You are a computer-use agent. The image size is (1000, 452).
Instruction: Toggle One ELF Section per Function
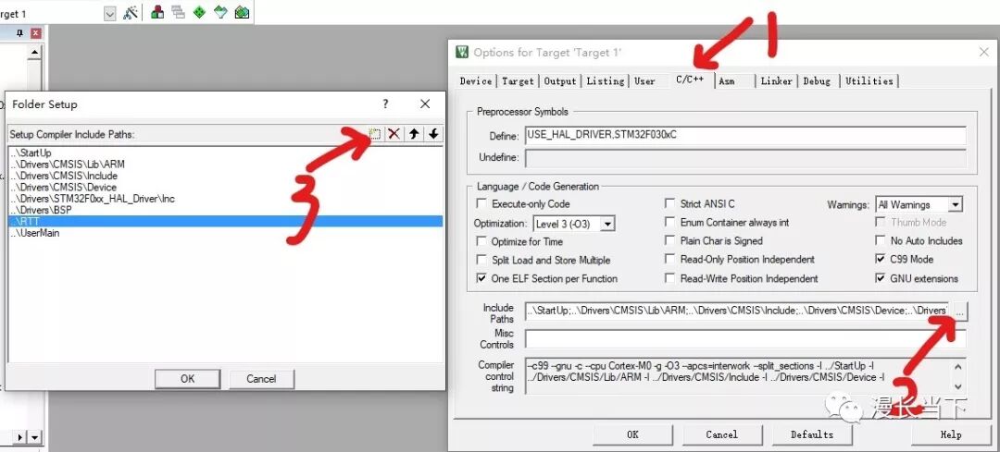click(x=481, y=278)
